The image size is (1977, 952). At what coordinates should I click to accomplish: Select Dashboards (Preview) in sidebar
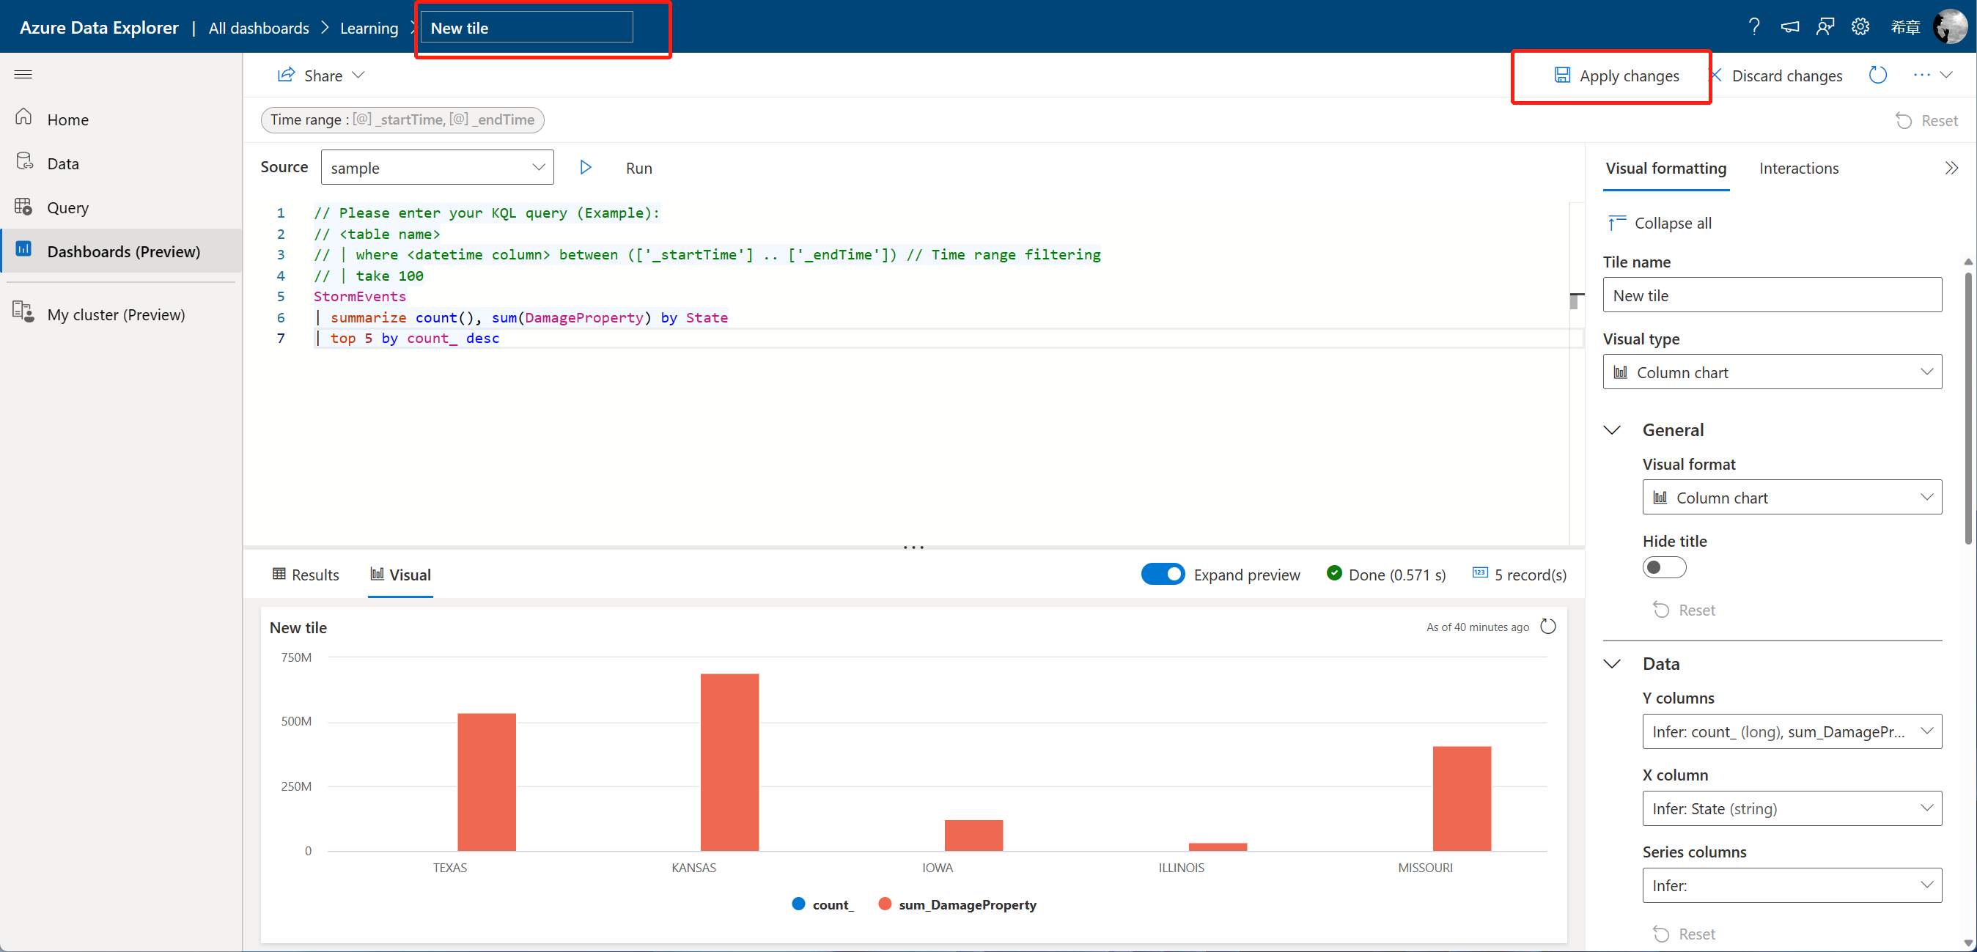pos(121,251)
